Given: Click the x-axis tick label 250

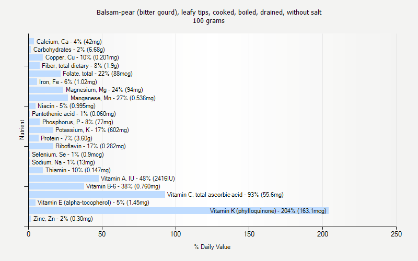Looking at the screenshot, I should [396, 234].
